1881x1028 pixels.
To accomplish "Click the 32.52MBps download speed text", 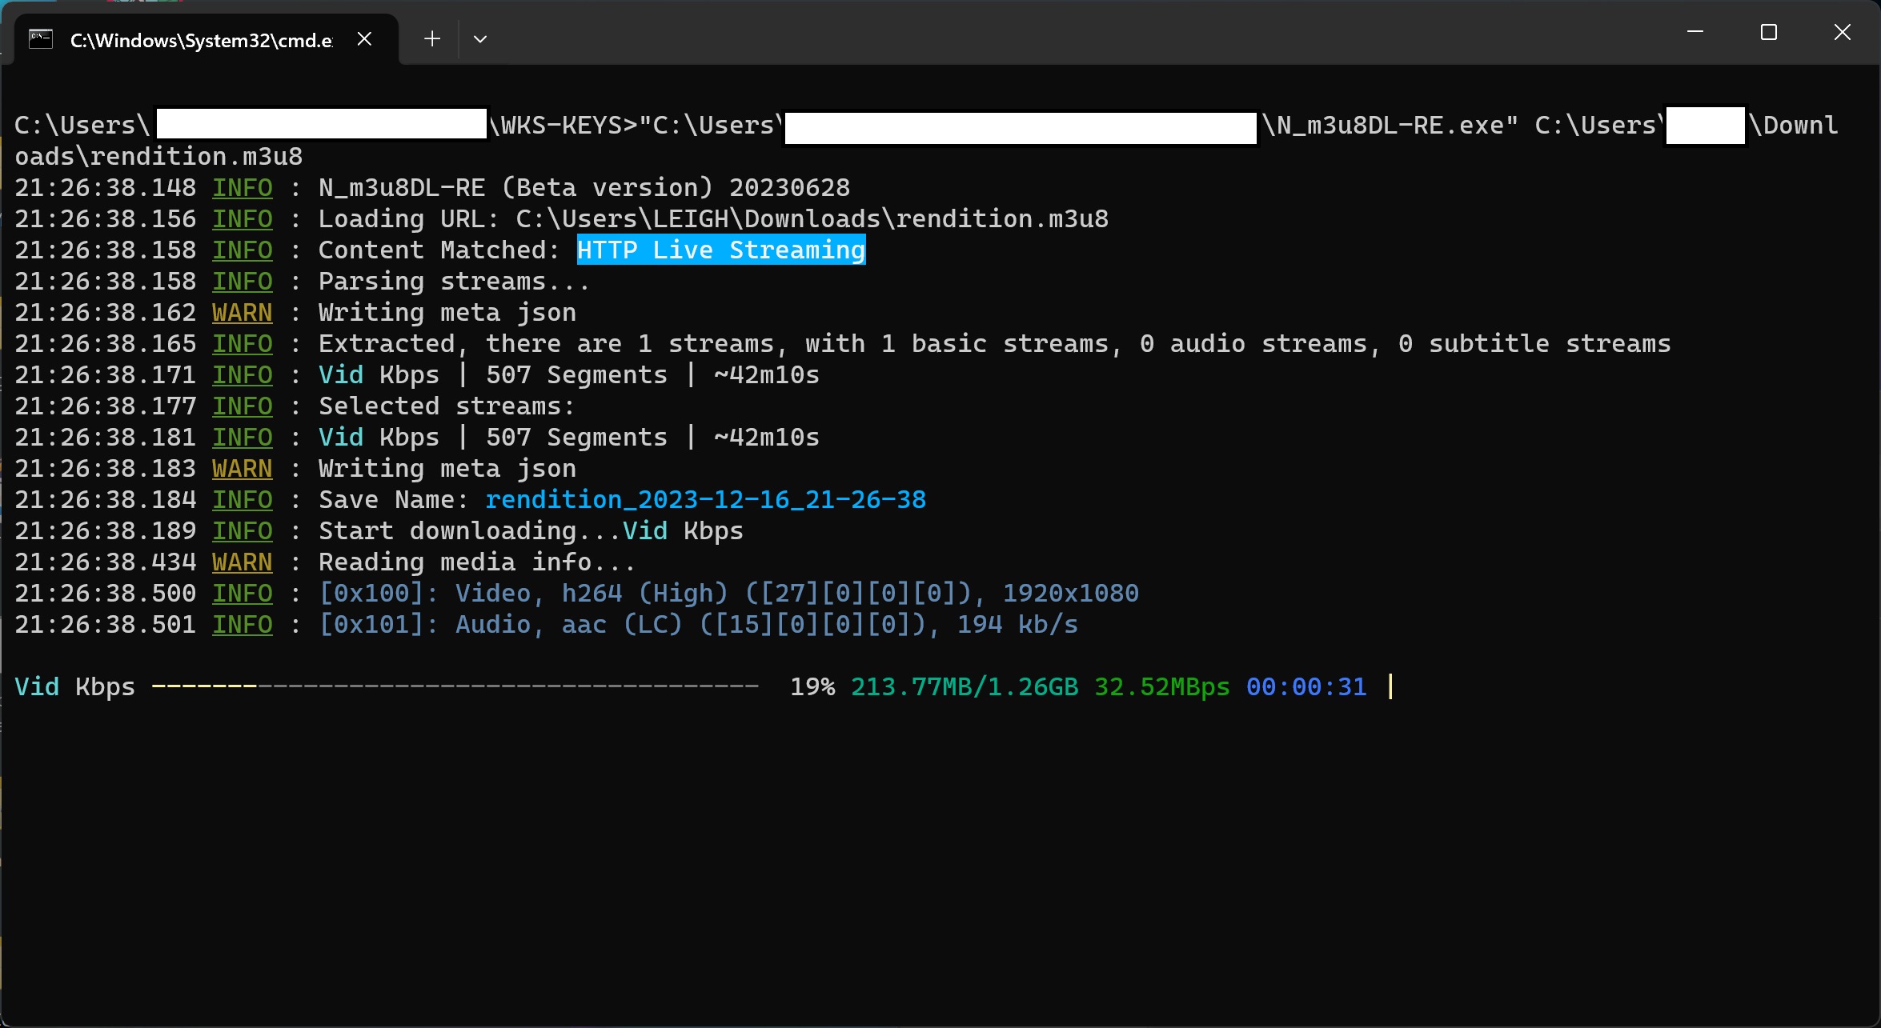I will (x=1161, y=687).
